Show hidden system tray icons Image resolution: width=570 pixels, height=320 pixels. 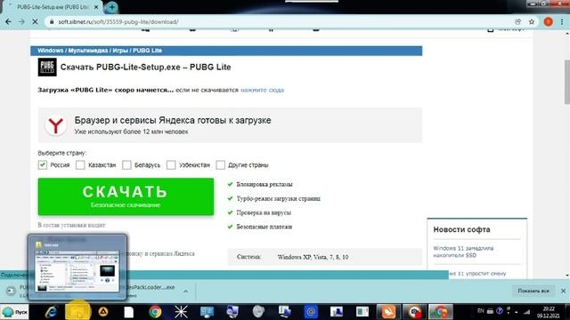[x=517, y=312]
